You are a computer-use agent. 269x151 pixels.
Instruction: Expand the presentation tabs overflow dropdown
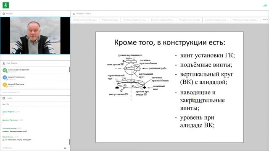[x=265, y=20]
